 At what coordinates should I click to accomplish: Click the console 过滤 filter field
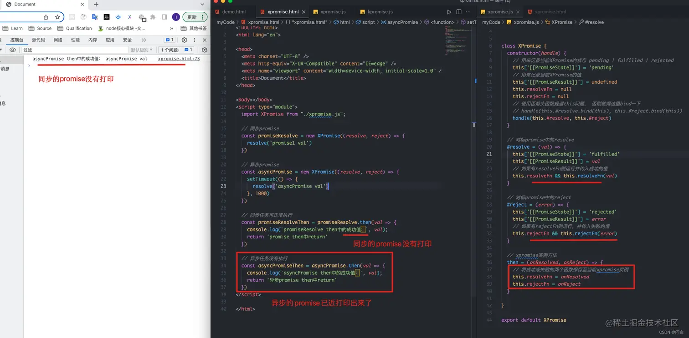(x=75, y=50)
